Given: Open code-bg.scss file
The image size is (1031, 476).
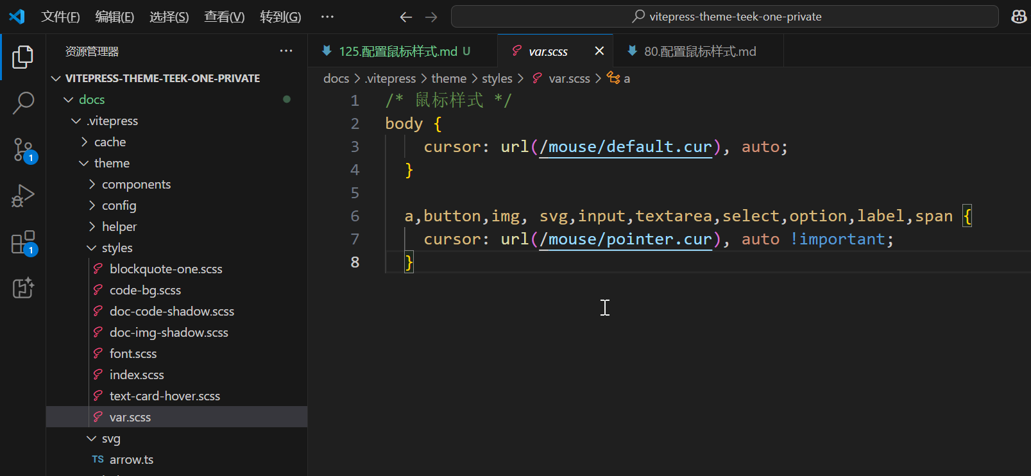Looking at the screenshot, I should point(176,290).
